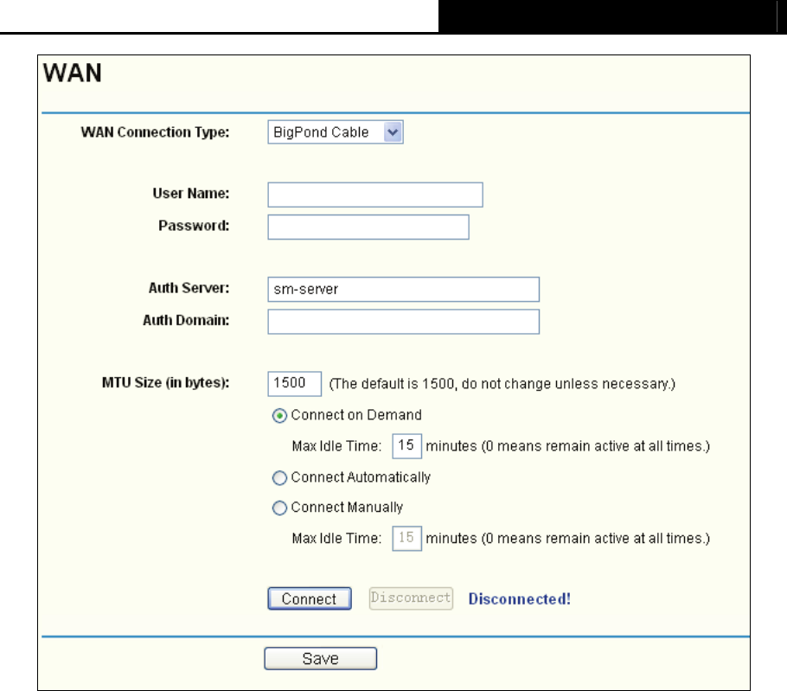Click the Auth Domain label
The width and height of the screenshot is (787, 691).
pyautogui.click(x=186, y=320)
